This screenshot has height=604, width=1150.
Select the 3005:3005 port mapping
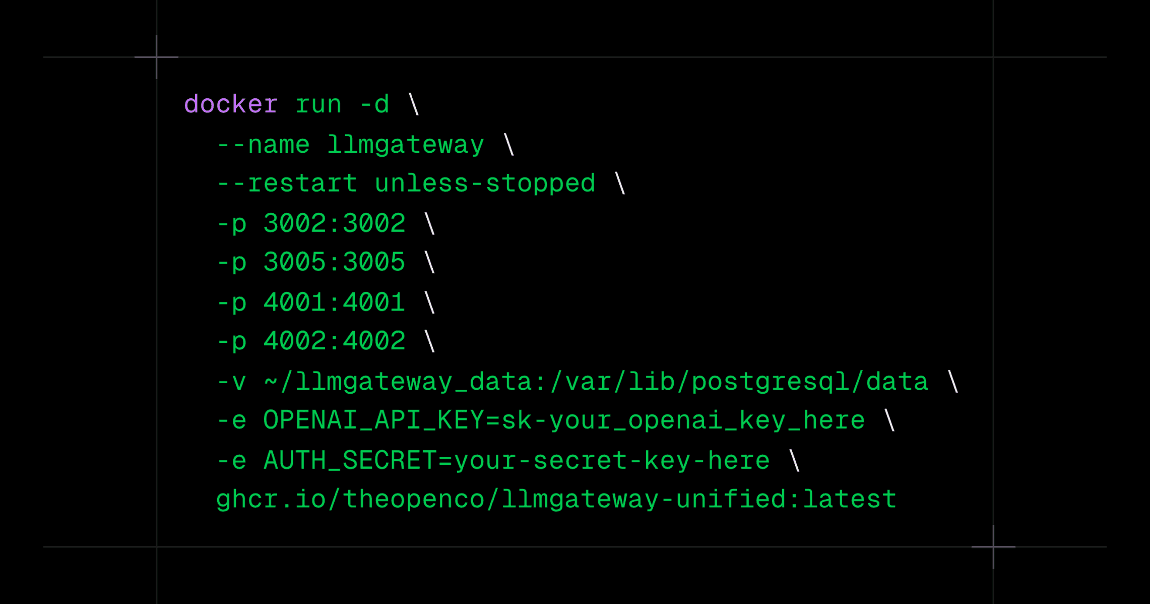pyautogui.click(x=334, y=262)
